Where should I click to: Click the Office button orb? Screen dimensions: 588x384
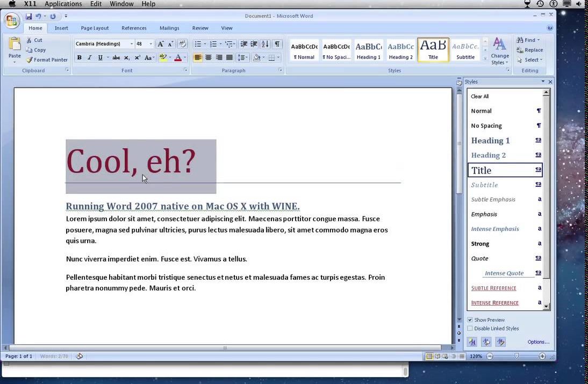(x=12, y=21)
